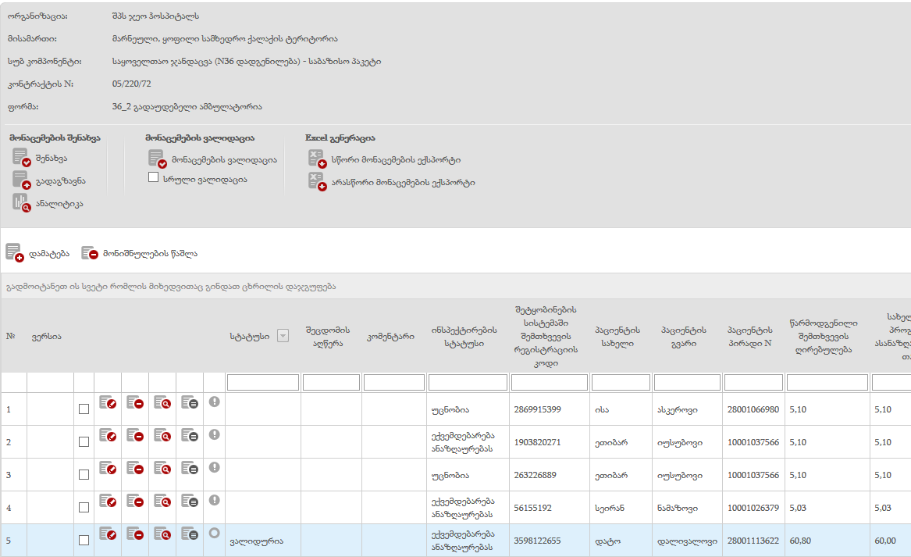Click the delete icon in row 2
Viewport: 911px width, 557px height.
pyautogui.click(x=135, y=436)
